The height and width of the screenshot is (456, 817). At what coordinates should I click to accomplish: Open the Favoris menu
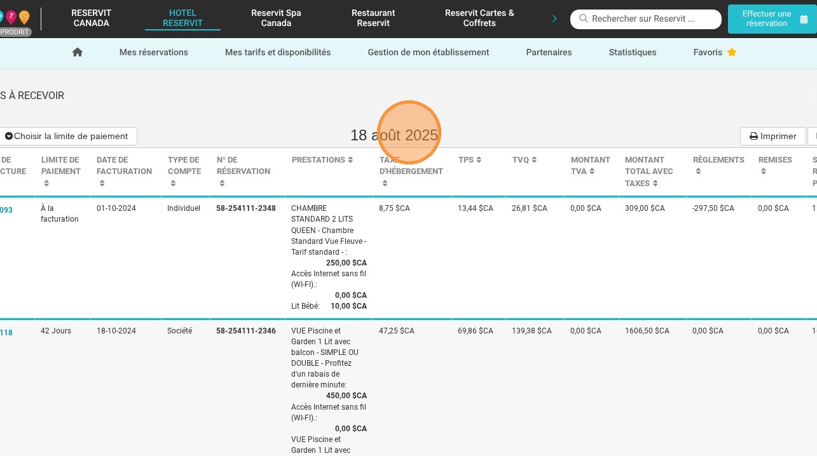tap(715, 52)
